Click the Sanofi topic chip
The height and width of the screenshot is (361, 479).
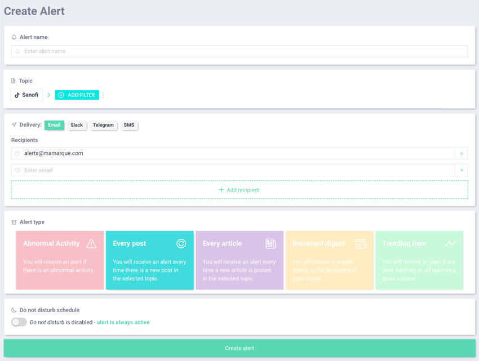pos(26,95)
